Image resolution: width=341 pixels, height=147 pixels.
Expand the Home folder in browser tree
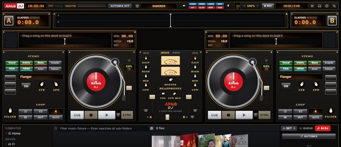point(6,133)
